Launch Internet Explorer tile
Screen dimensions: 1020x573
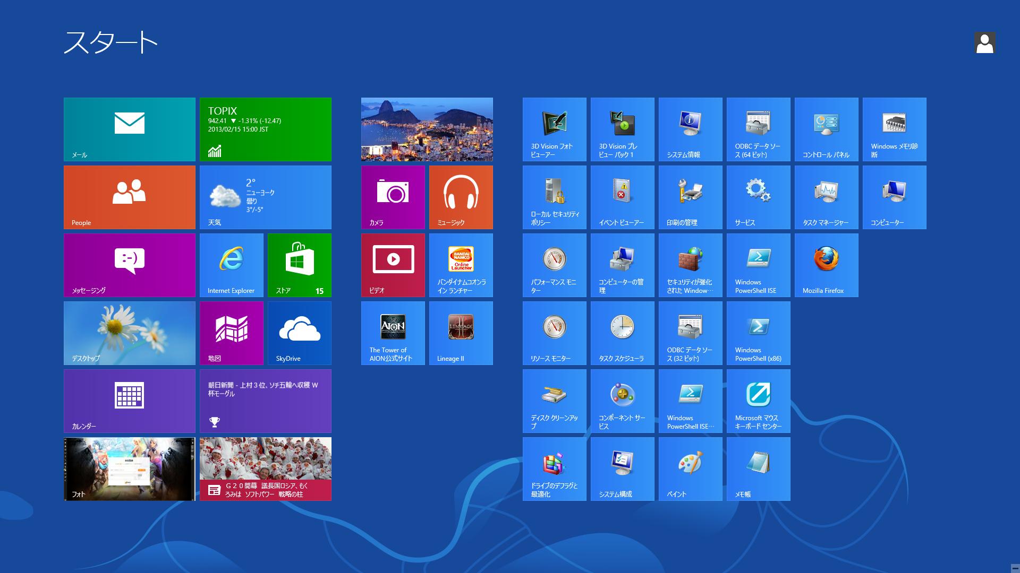pyautogui.click(x=231, y=265)
